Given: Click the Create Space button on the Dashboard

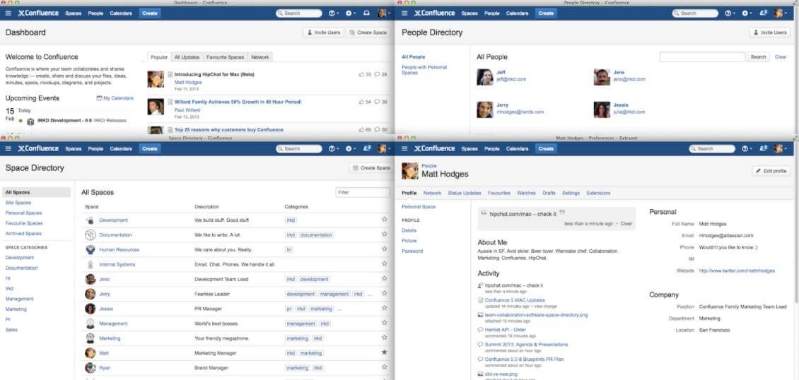Looking at the screenshot, I should point(368,32).
